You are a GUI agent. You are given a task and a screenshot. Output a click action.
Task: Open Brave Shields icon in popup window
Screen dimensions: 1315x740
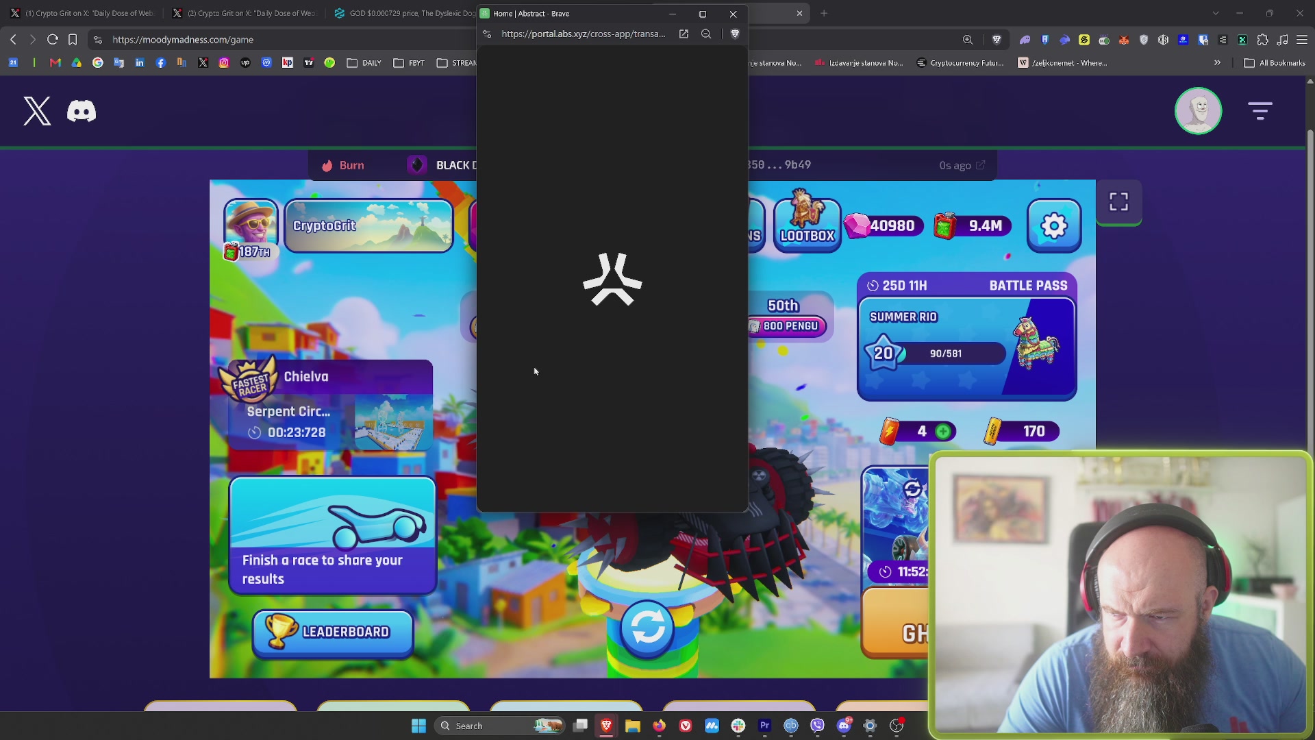[x=735, y=34]
